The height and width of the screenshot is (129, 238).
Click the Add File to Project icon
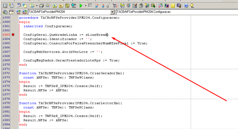(55, 6)
